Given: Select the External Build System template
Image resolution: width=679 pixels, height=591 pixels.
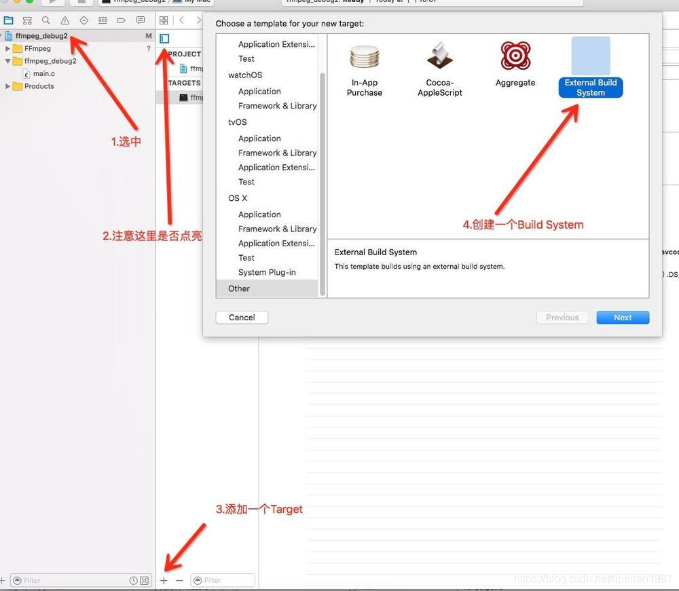Looking at the screenshot, I should pyautogui.click(x=591, y=67).
